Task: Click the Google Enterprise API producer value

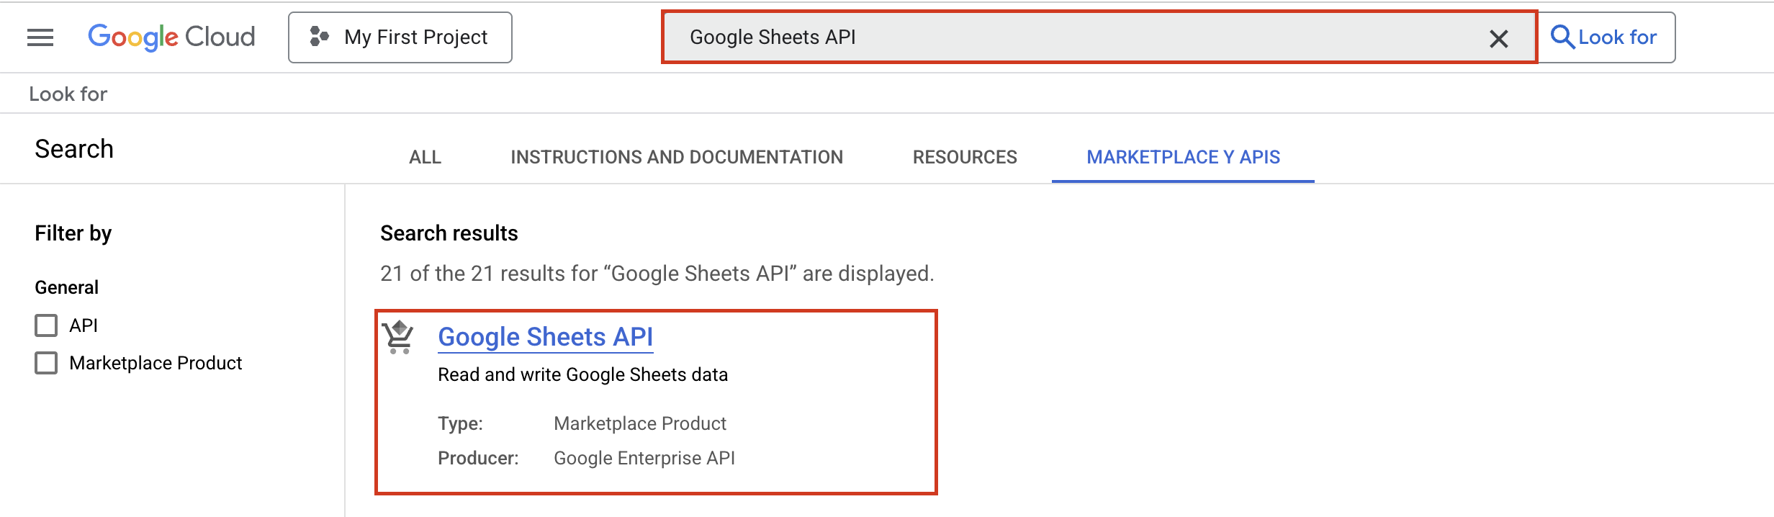Action: pyautogui.click(x=644, y=458)
